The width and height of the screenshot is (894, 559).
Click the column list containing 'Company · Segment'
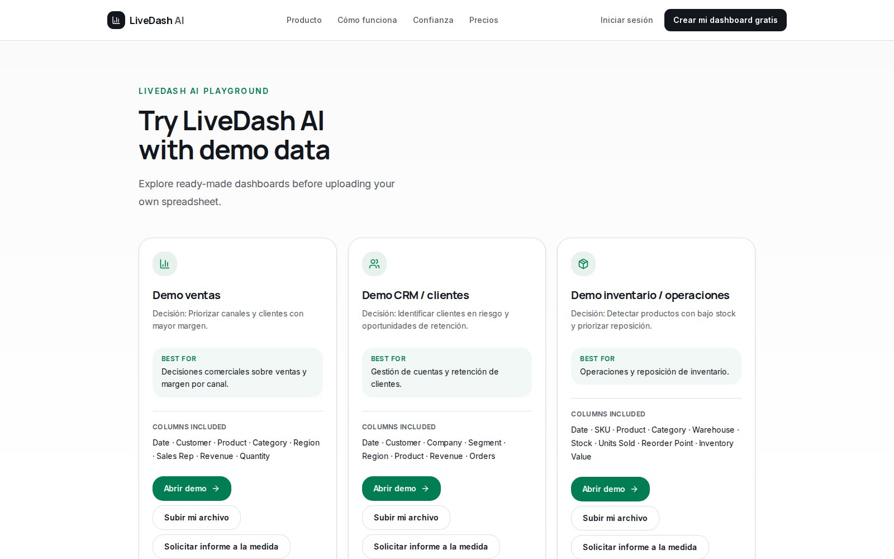(434, 449)
